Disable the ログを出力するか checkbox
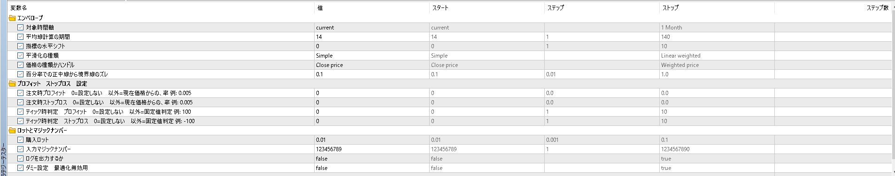The width and height of the screenshot is (895, 176). pos(20,159)
